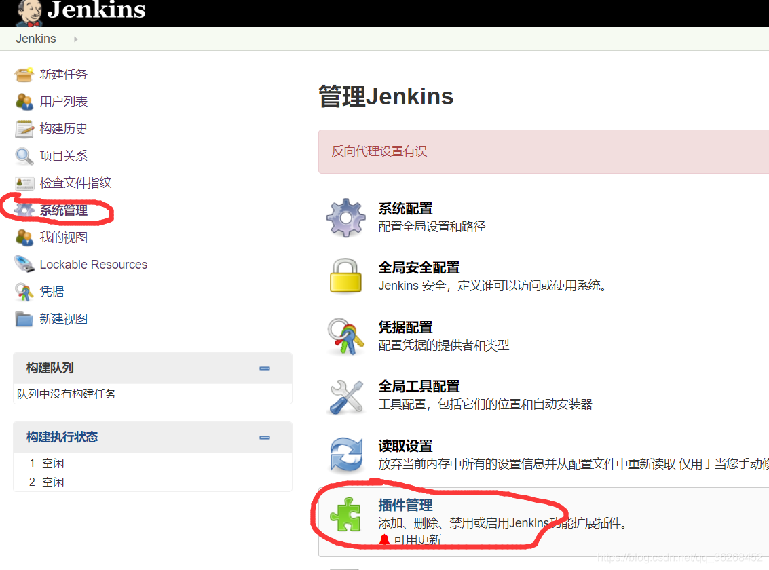Open the 构建历史 link
This screenshot has height=570, width=769.
click(63, 128)
